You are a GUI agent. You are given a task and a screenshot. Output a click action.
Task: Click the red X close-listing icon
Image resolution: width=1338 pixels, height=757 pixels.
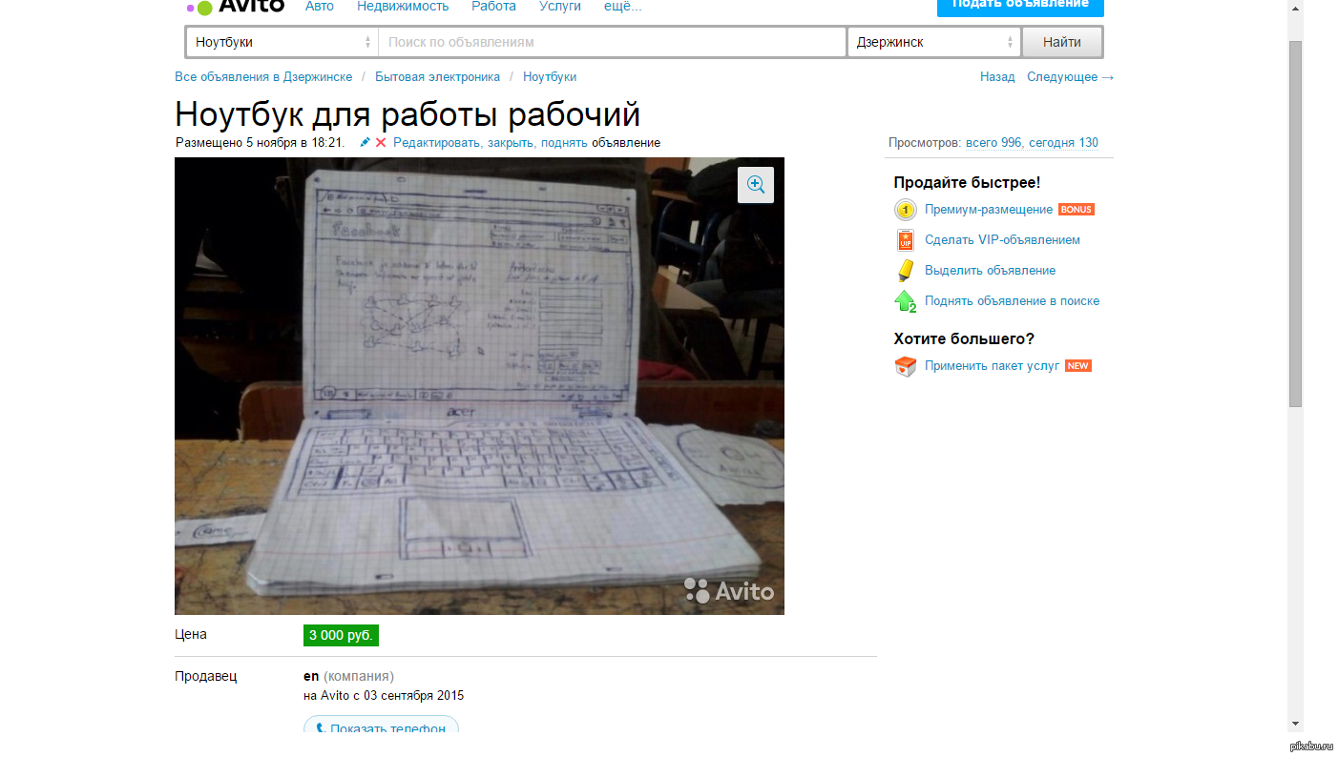click(381, 143)
